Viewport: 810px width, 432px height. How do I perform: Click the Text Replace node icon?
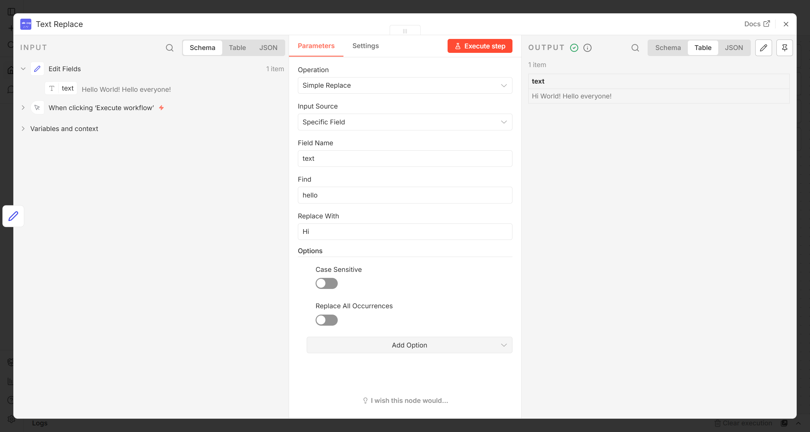(x=26, y=24)
